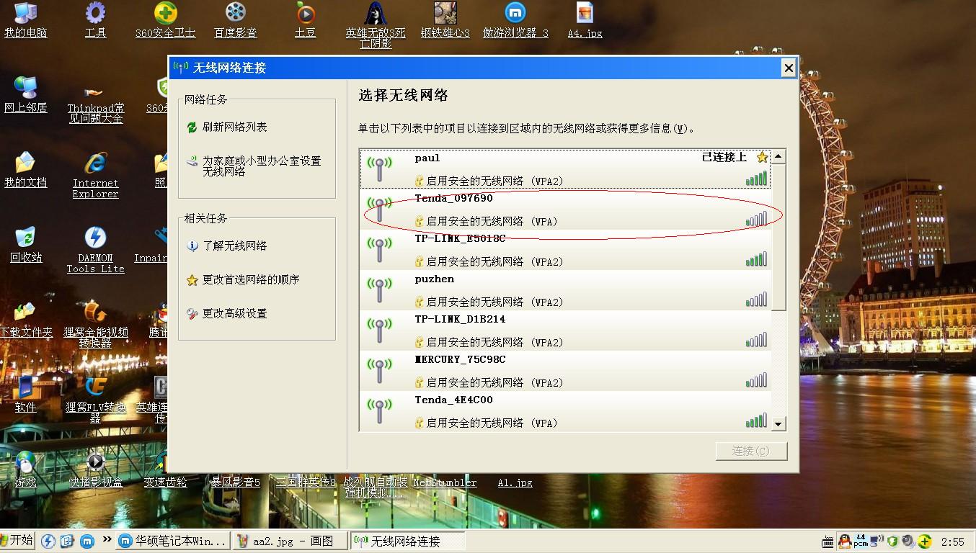Click 更改高级设置 link
Image resolution: width=976 pixels, height=553 pixels.
click(x=235, y=314)
